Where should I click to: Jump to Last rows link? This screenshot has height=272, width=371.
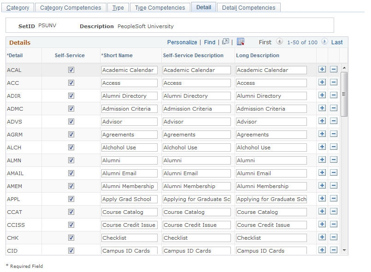tap(337, 42)
